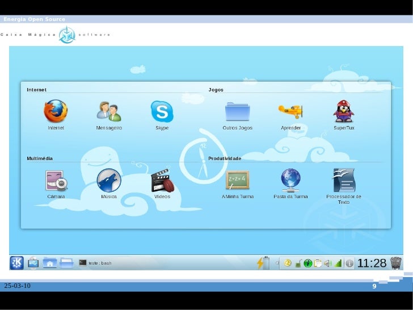Viewport: 413px width, 310px height.
Task: Expand the system tray hidden icons arrow
Action: (x=277, y=263)
